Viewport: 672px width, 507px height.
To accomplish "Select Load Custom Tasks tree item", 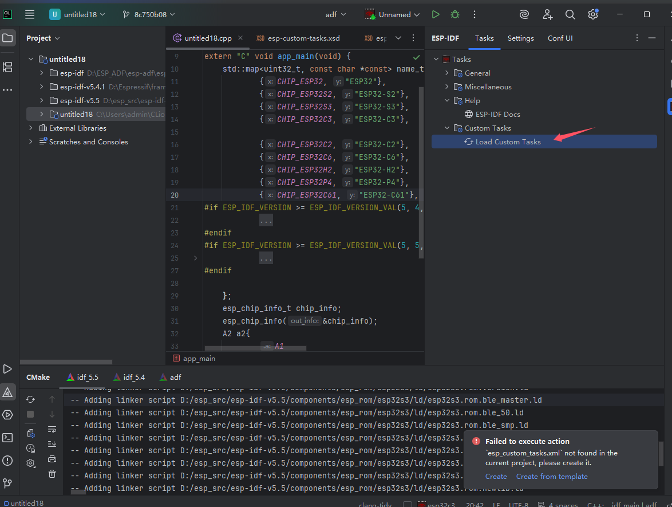I will [x=508, y=142].
